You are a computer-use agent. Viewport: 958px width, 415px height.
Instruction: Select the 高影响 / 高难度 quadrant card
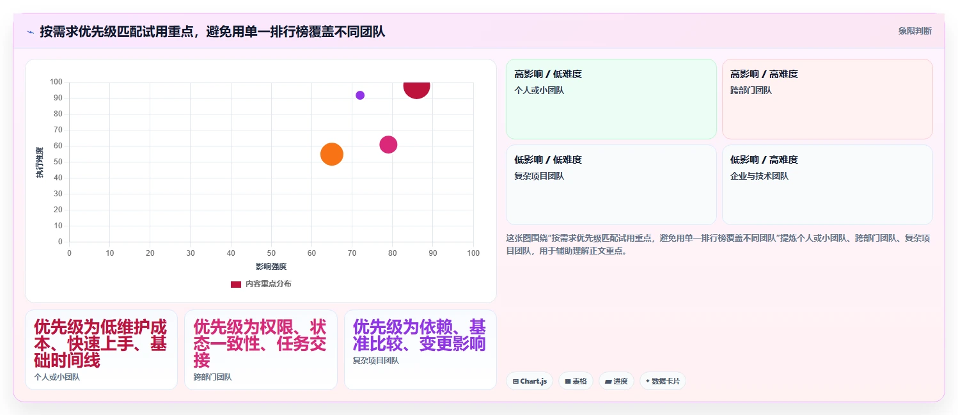coord(827,99)
